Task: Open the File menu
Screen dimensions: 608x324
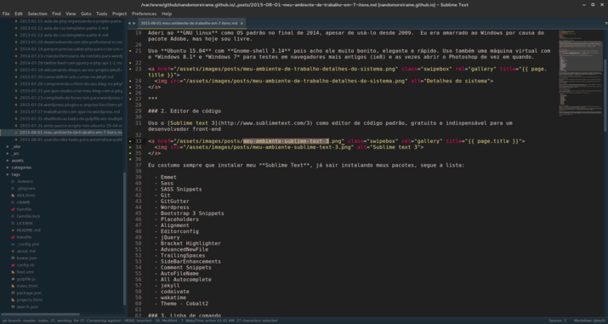Action: [6, 14]
